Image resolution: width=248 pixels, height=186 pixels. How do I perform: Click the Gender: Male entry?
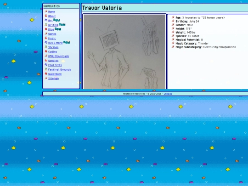coord(184,25)
